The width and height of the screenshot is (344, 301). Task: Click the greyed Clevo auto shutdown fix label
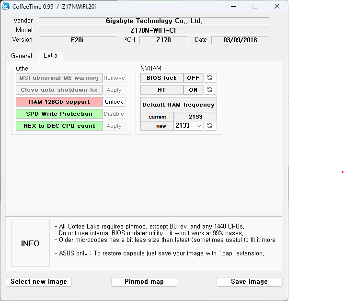click(x=59, y=90)
